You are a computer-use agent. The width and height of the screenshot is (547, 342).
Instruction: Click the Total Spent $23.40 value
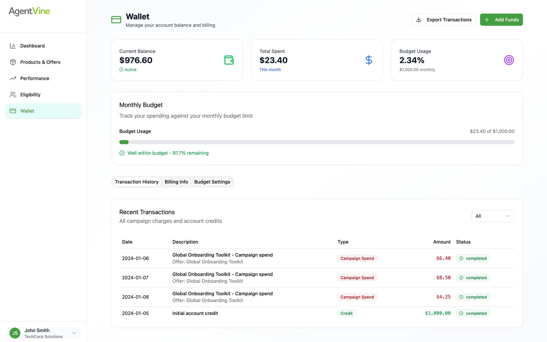pos(273,60)
